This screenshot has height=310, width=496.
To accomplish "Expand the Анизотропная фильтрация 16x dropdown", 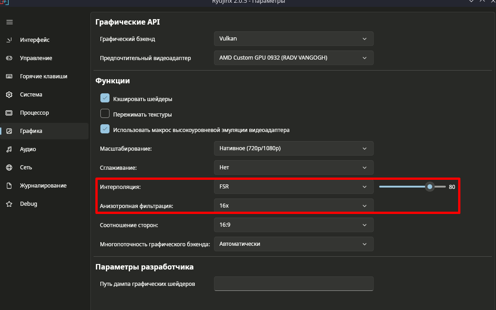I will (x=293, y=206).
